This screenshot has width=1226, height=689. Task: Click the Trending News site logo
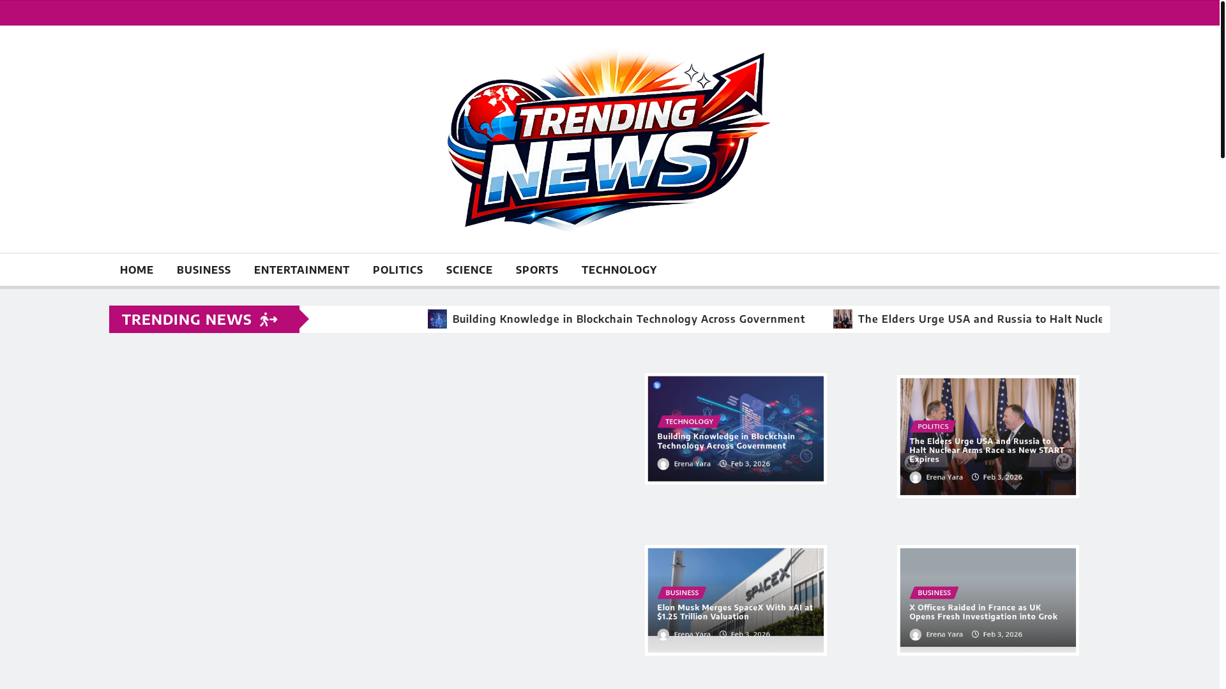pyautogui.click(x=609, y=140)
